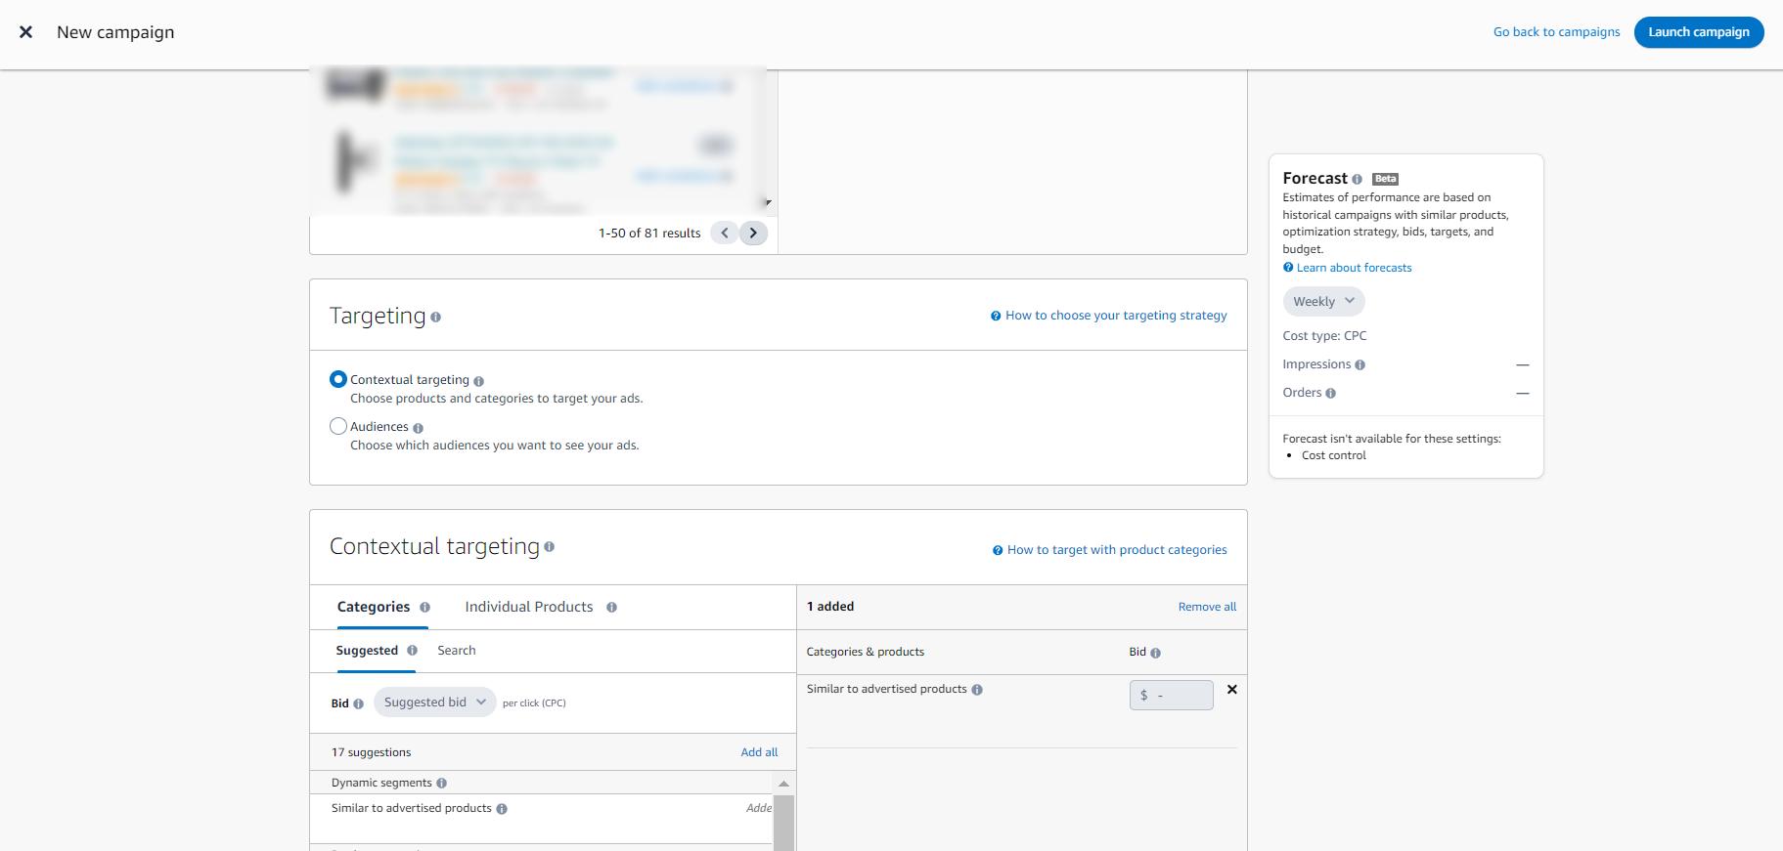Click info icon on added Similar to advertised products
The image size is (1783, 851).
(x=977, y=690)
